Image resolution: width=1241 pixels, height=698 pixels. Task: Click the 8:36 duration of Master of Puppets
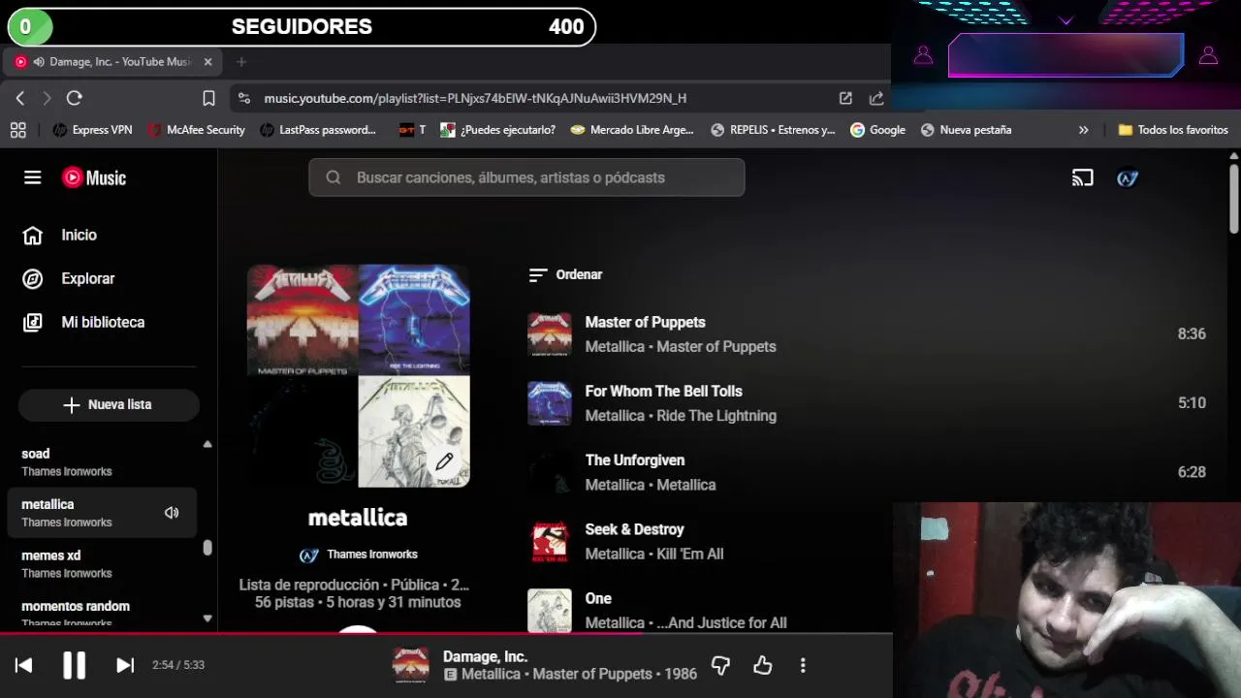point(1192,334)
